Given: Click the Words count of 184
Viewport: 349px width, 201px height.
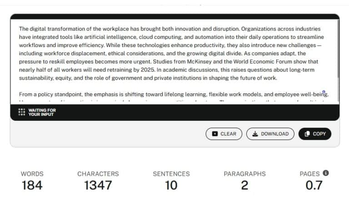Looking at the screenshot, I should [x=32, y=185].
